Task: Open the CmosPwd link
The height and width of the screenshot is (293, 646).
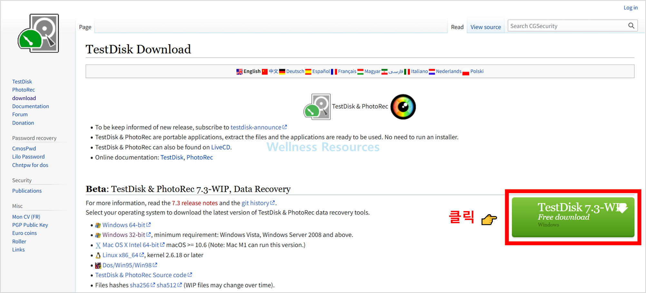Action: pyautogui.click(x=24, y=149)
